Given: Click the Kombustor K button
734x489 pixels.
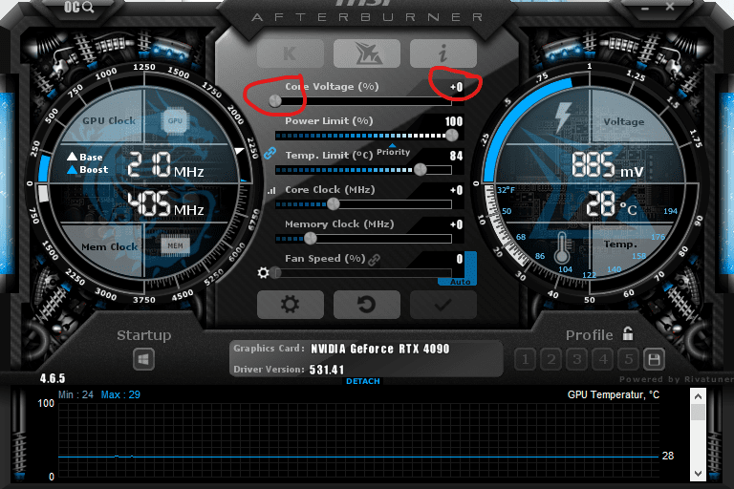Looking at the screenshot, I should click(291, 53).
